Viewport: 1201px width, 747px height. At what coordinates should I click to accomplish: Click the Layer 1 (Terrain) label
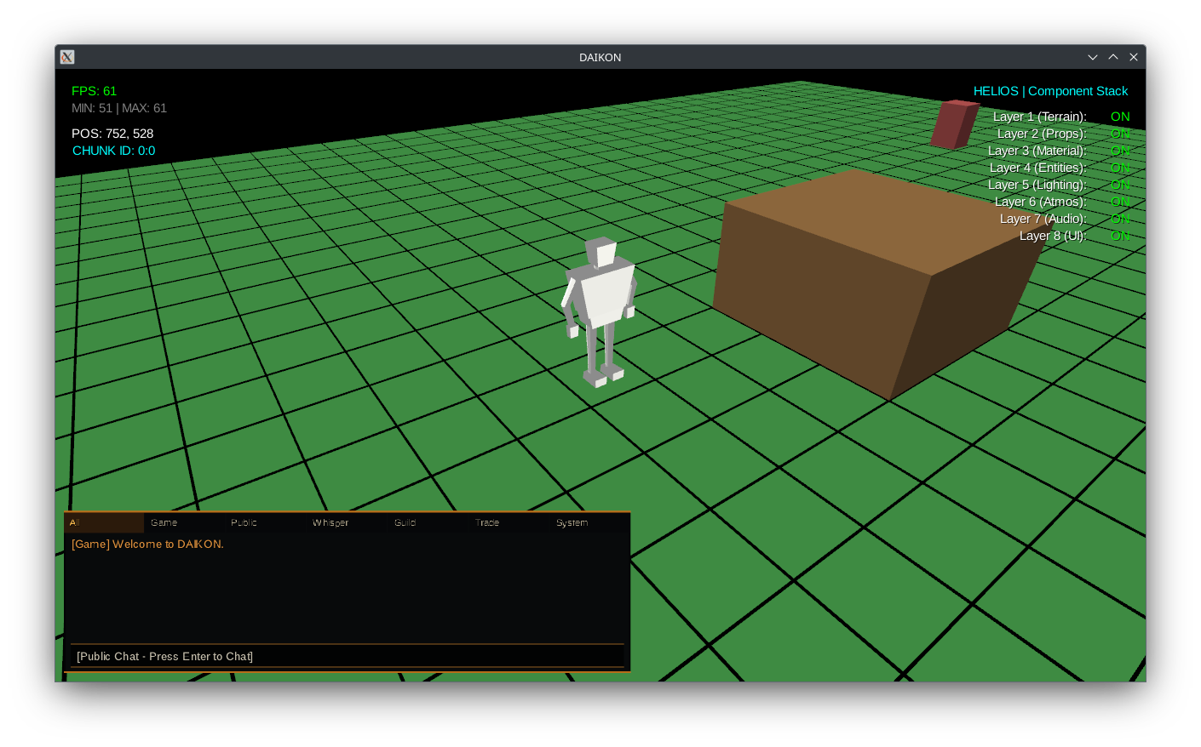tap(1039, 117)
